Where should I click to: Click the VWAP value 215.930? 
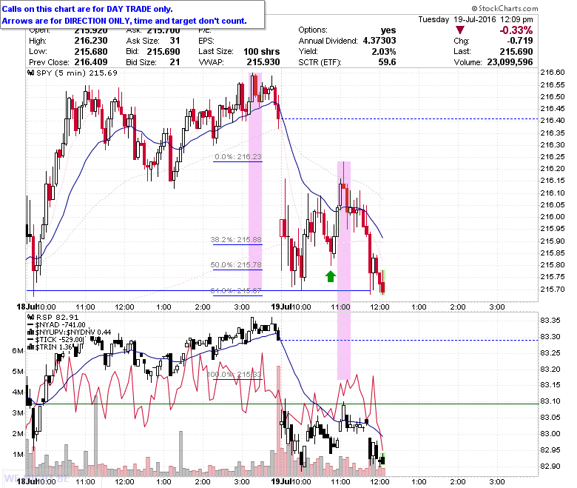263,62
